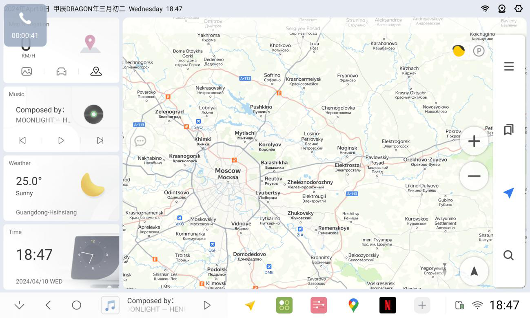Viewport: 530px width, 318px height.
Task: Collapse the bottom bar with the down arrow
Action: [19, 305]
